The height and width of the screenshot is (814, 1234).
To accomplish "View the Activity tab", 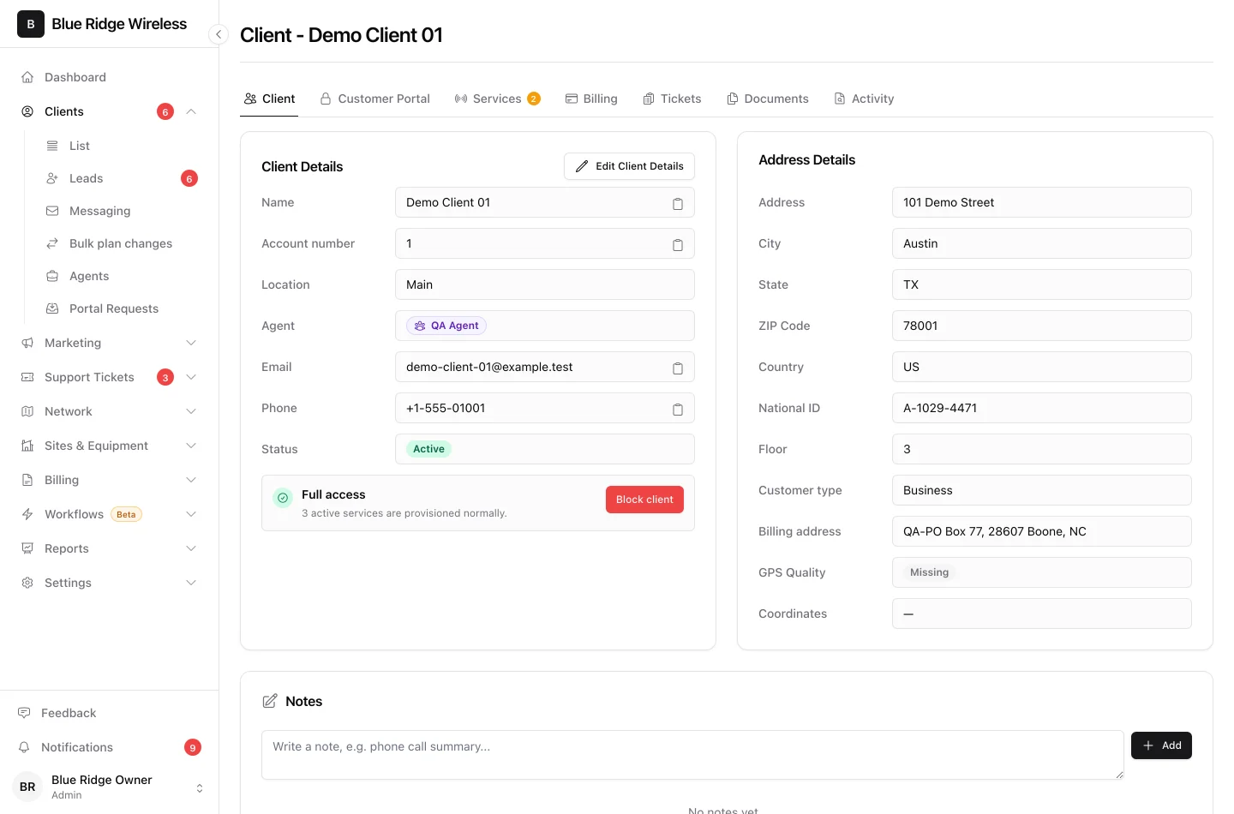I will pyautogui.click(x=864, y=99).
